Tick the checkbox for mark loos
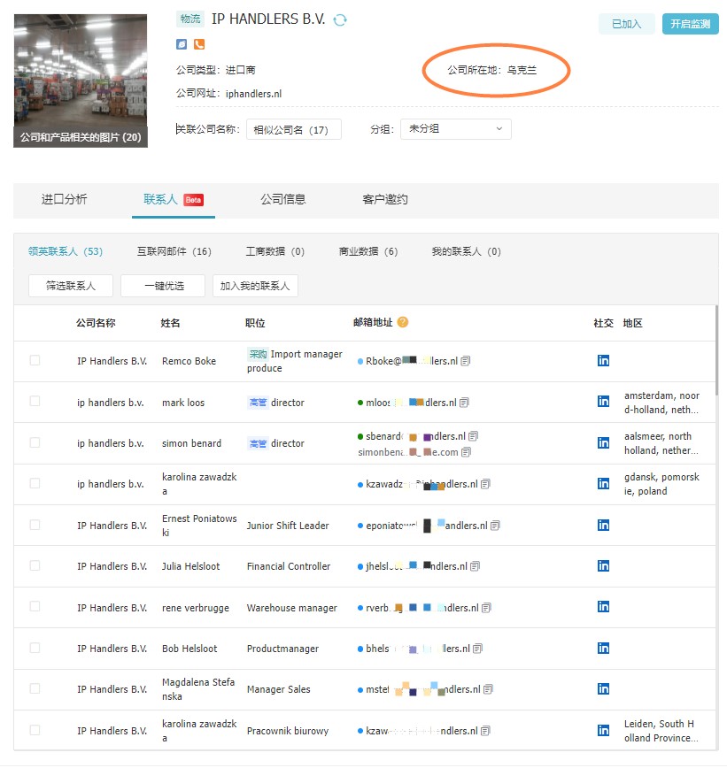This screenshot has width=727, height=768. point(35,401)
